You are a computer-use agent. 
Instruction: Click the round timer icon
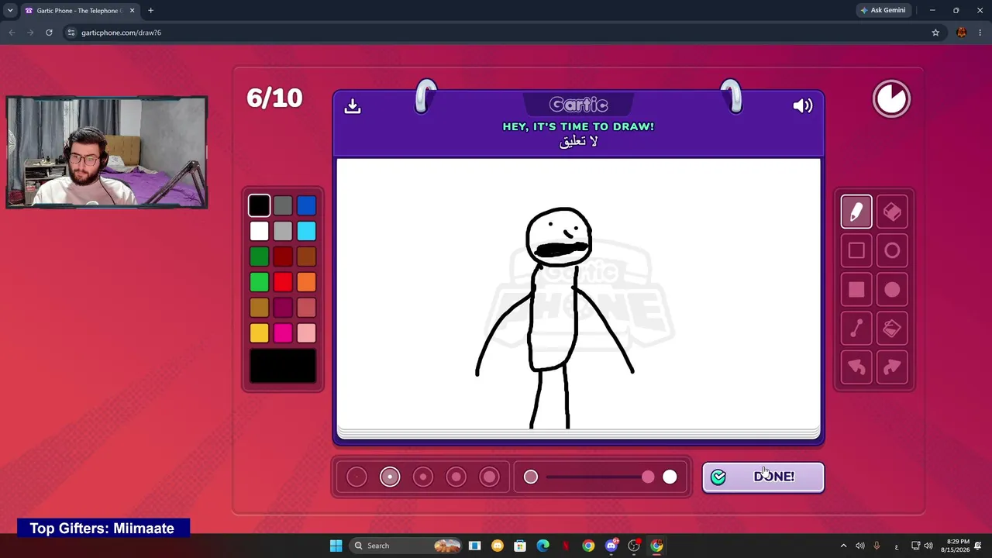click(891, 99)
